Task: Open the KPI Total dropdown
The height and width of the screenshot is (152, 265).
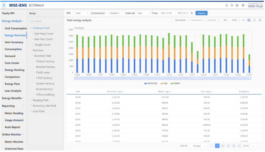Action: click(x=82, y=13)
